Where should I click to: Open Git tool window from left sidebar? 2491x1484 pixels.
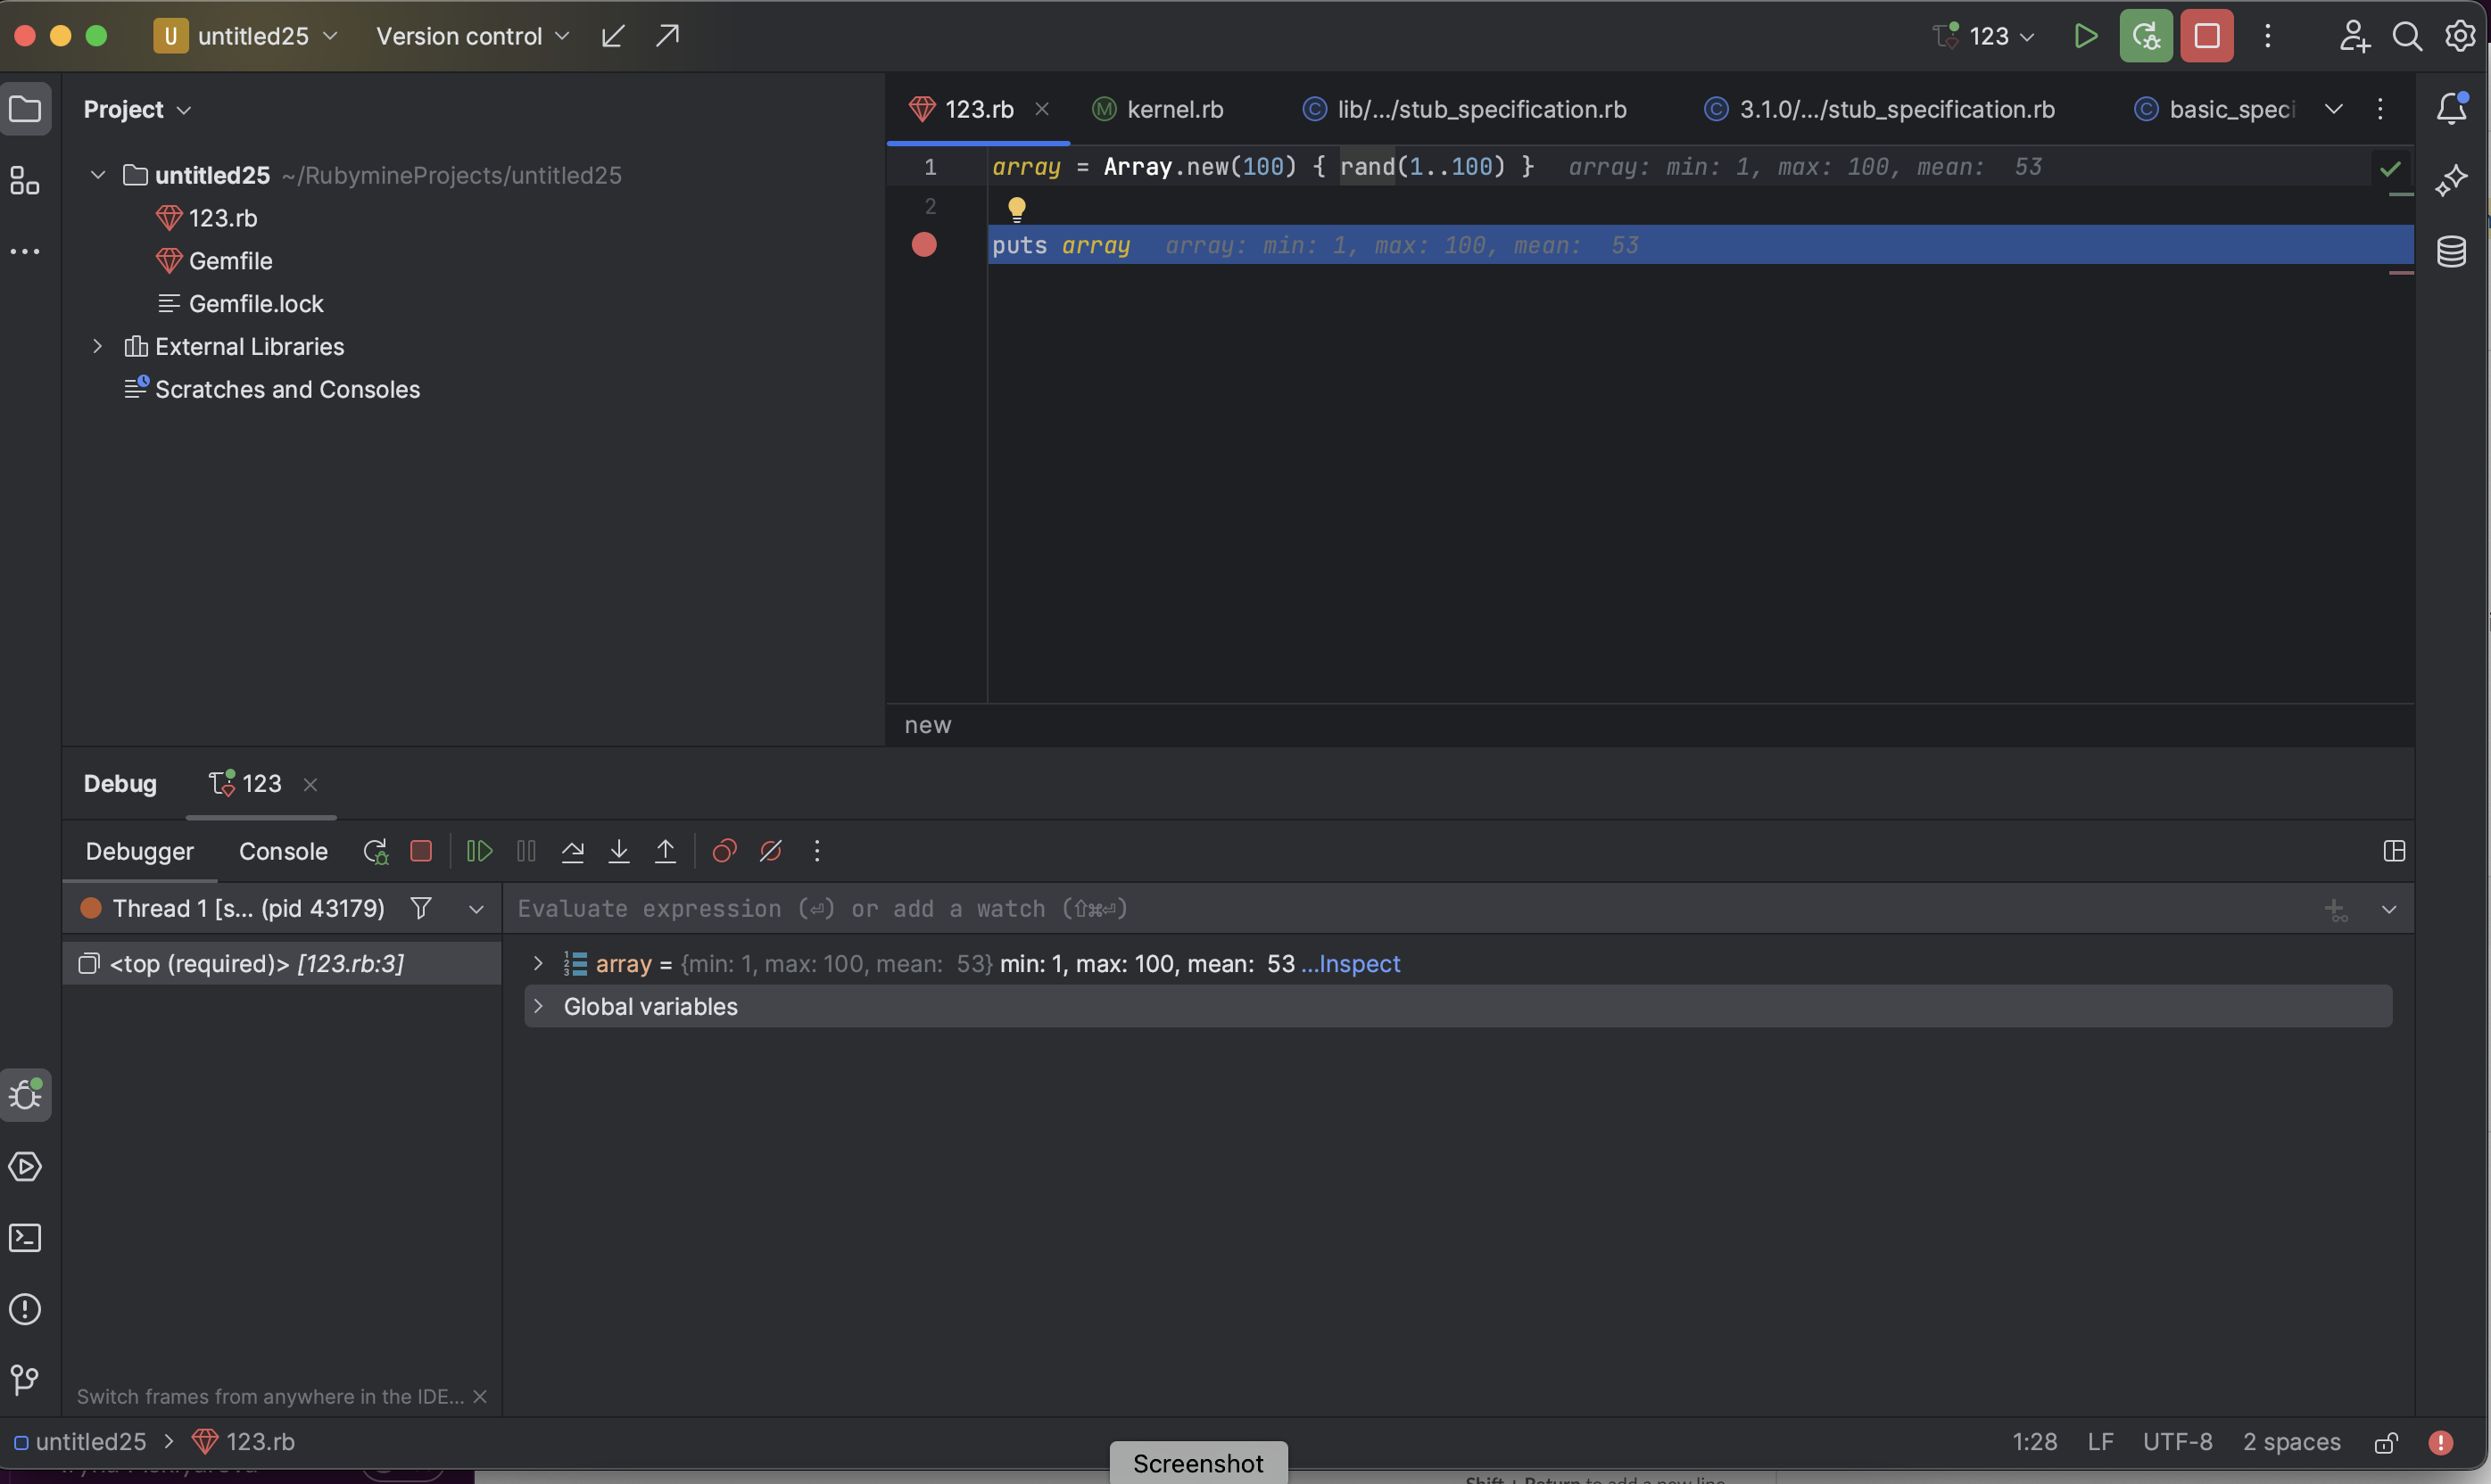25,1380
